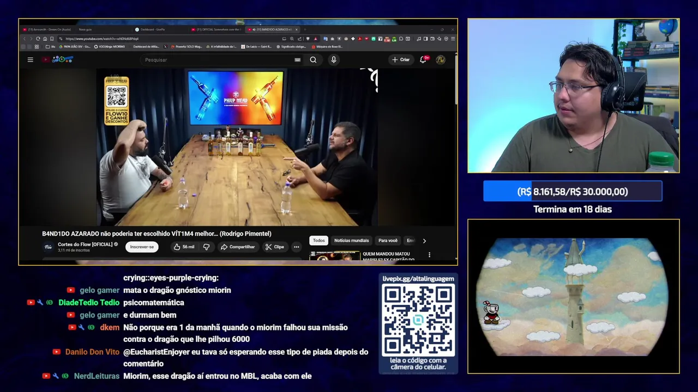Click the Termina em 18 dias text
Viewport: 698px width, 392px height.
point(573,209)
